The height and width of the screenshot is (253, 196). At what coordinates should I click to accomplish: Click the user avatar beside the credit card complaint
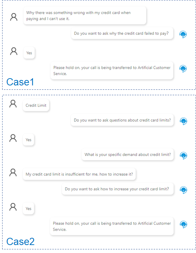(x=14, y=17)
